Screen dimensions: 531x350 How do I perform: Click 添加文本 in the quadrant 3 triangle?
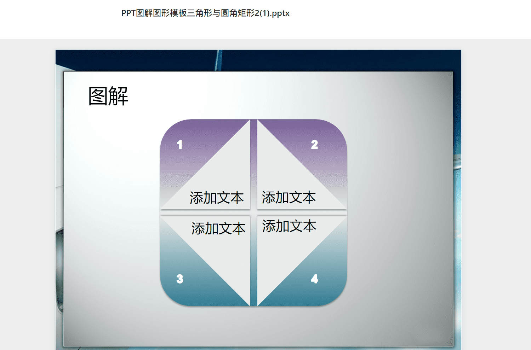click(x=218, y=228)
